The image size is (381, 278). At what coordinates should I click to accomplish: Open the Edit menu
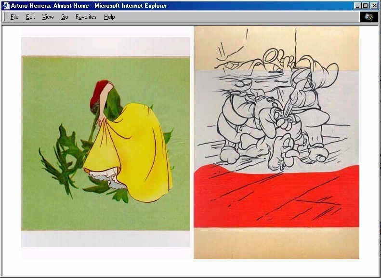pos(30,17)
